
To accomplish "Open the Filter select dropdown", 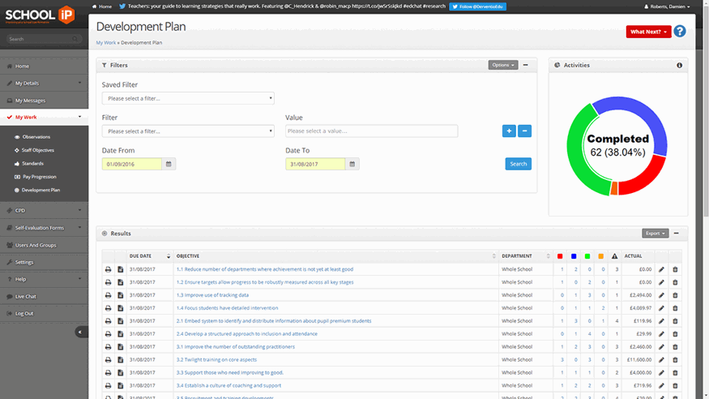I will 188,131.
